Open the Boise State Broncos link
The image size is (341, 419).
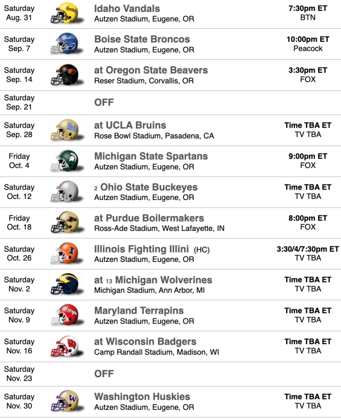pyautogui.click(x=142, y=39)
